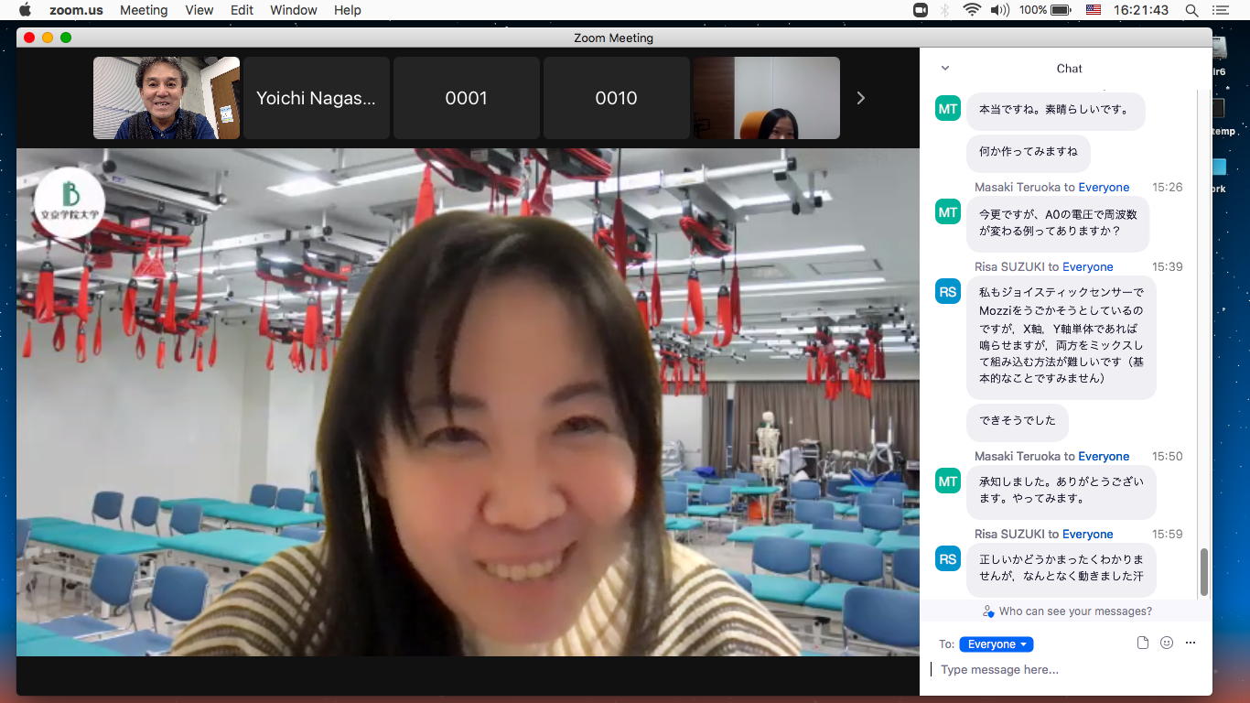Open the Apple menu
1250x703 pixels.
click(x=25, y=10)
